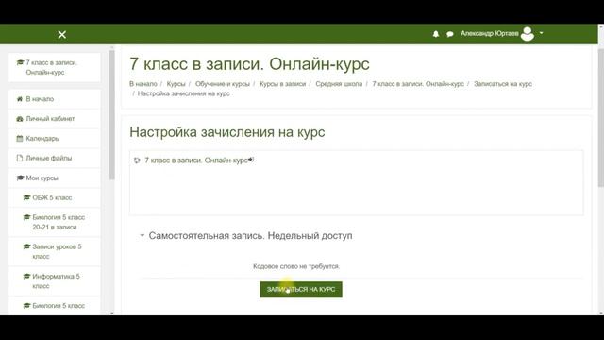Click the calendar icon beside Календарь

pyautogui.click(x=20, y=139)
